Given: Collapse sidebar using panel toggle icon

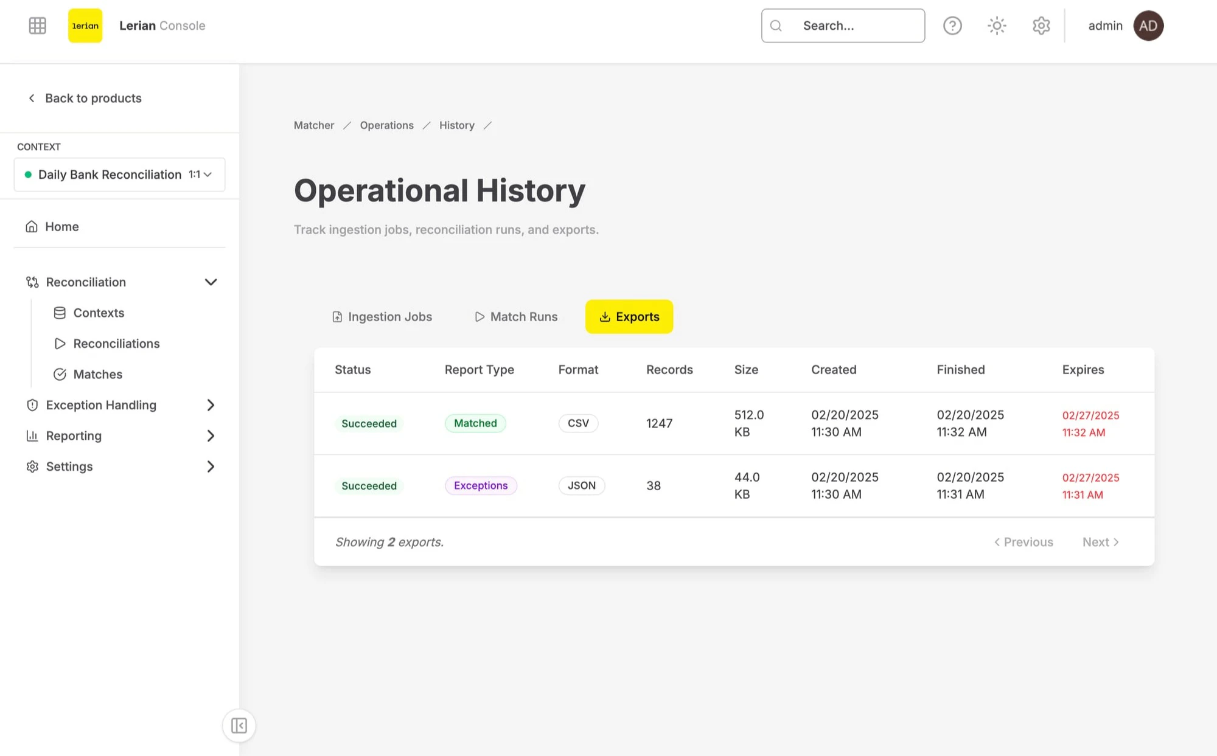Looking at the screenshot, I should pos(239,726).
